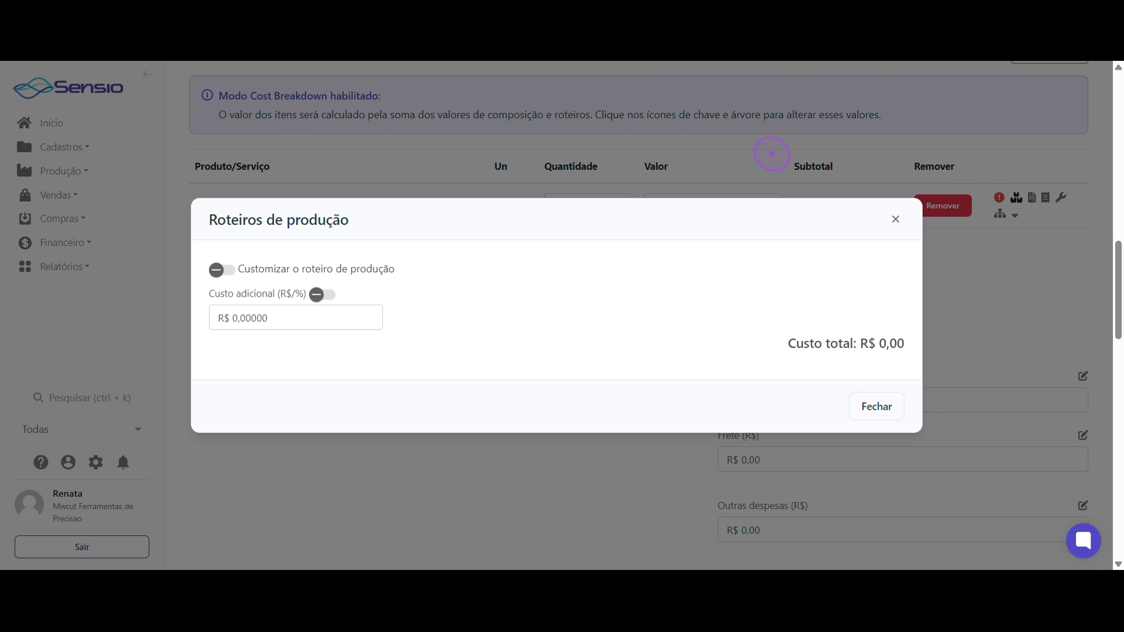The width and height of the screenshot is (1124, 632).
Task: Click the Relatórios grid icon
Action: (x=25, y=266)
